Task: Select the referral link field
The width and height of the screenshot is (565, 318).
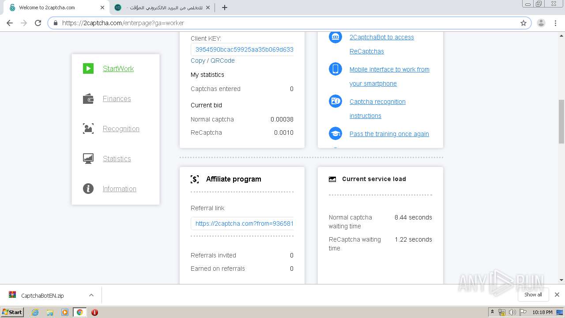Action: [242, 223]
